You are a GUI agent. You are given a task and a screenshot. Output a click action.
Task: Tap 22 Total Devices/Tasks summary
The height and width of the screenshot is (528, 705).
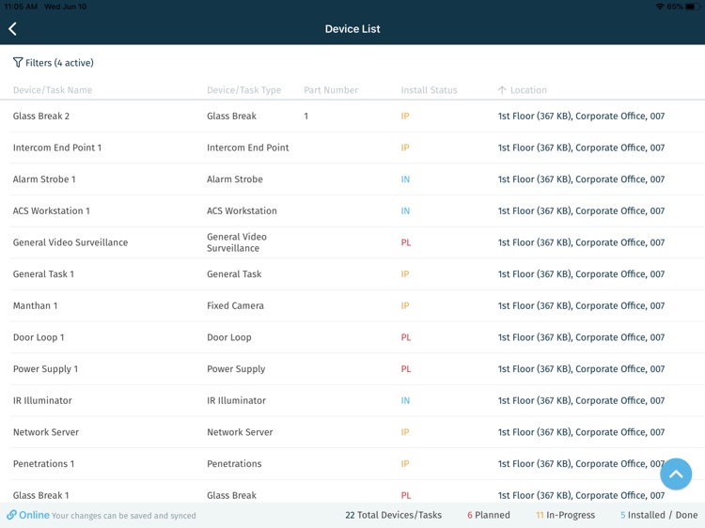[394, 515]
